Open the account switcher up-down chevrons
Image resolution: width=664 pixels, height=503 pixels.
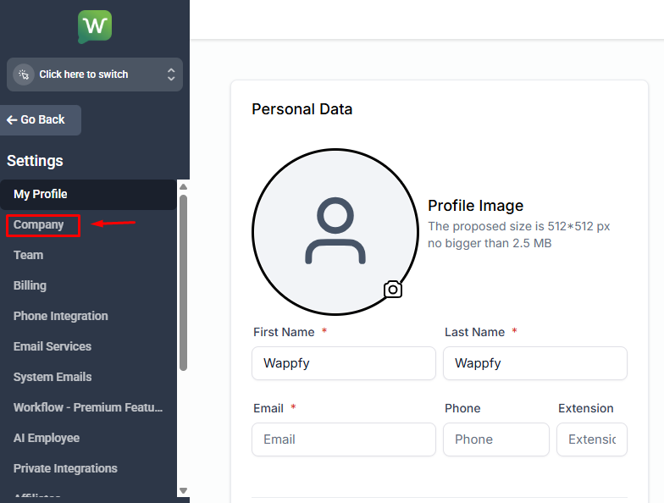171,75
